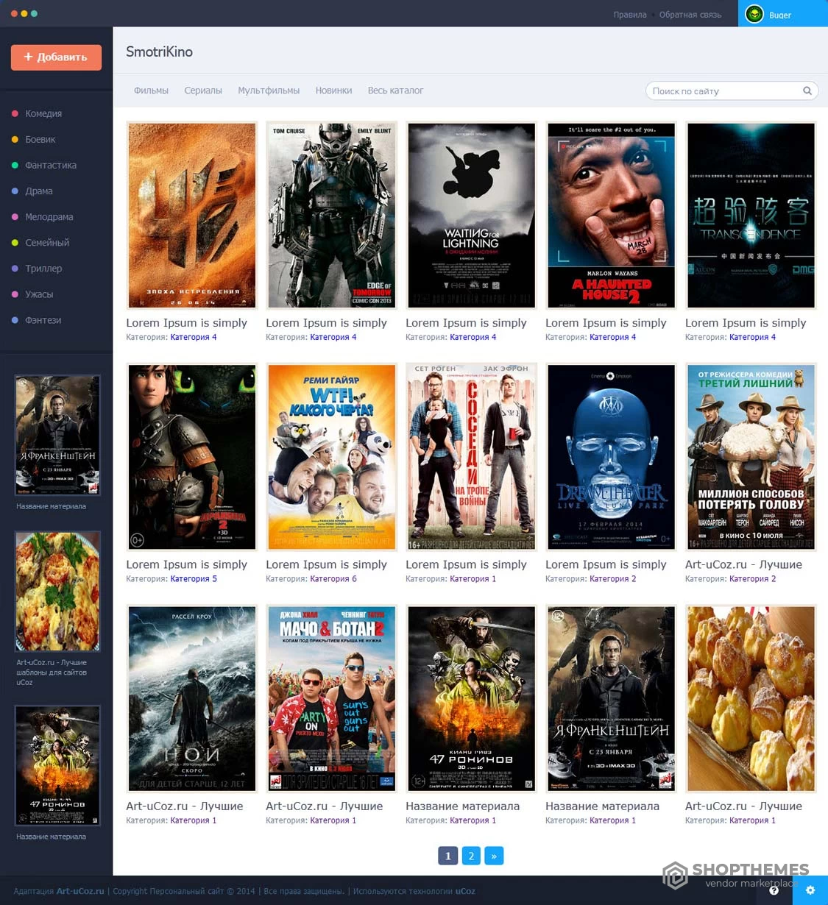
Task: Open the pastry buns food thumbnail in grid
Action: 751,698
